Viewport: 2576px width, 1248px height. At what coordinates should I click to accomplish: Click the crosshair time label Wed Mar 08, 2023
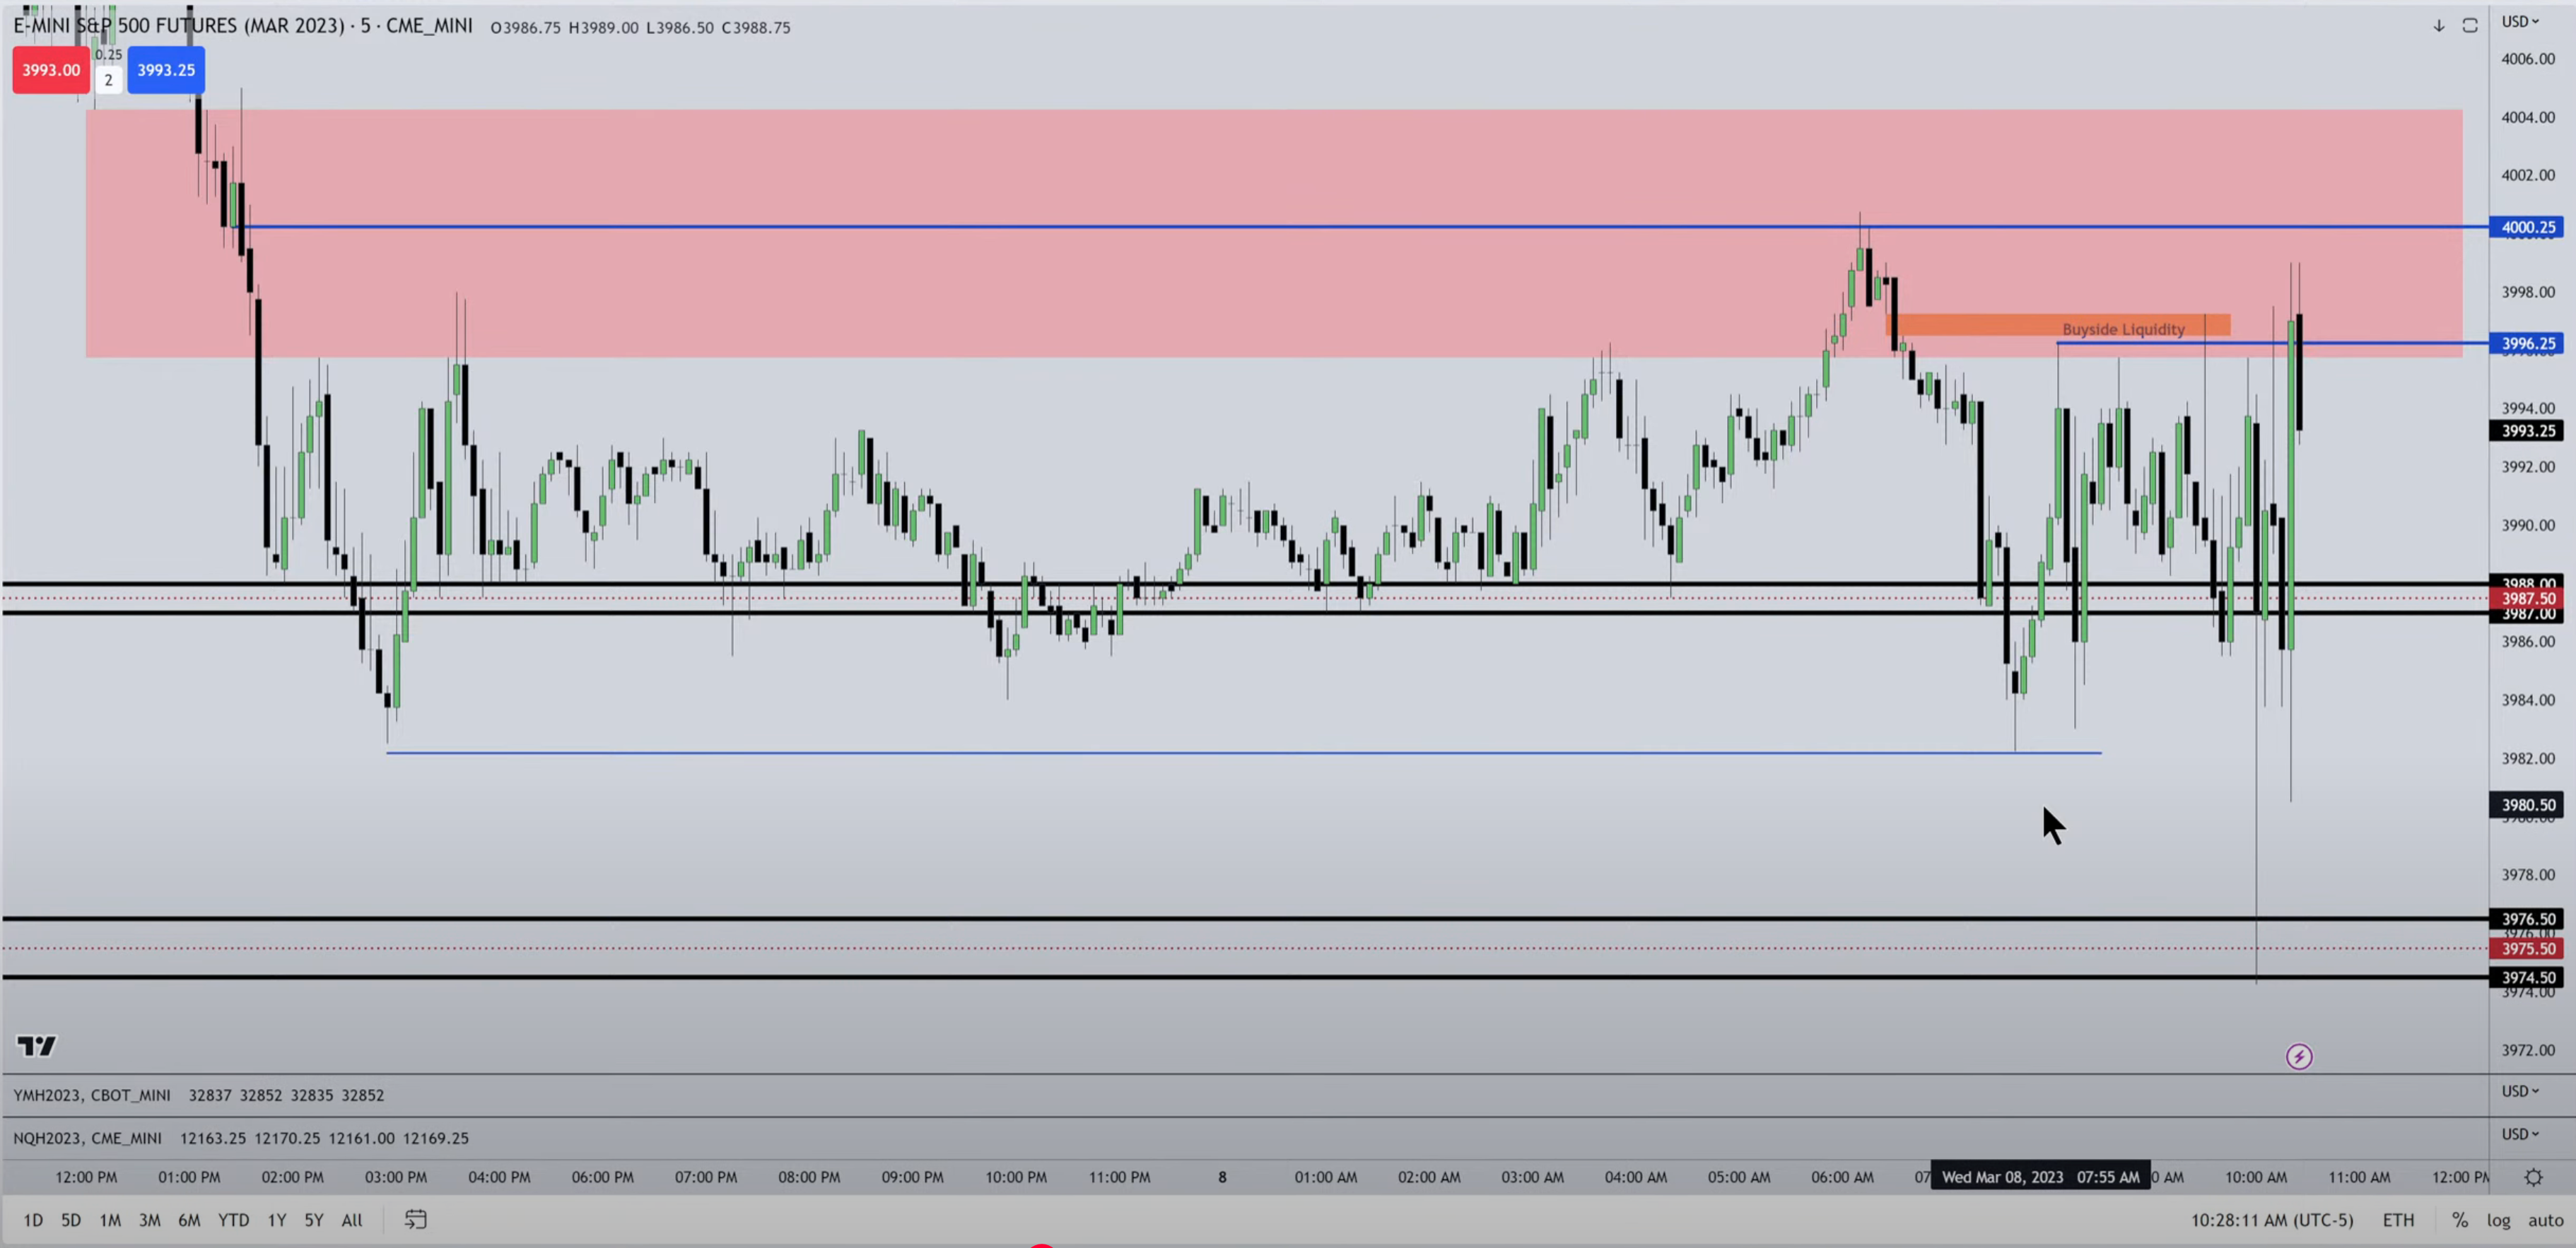click(x=2040, y=1177)
